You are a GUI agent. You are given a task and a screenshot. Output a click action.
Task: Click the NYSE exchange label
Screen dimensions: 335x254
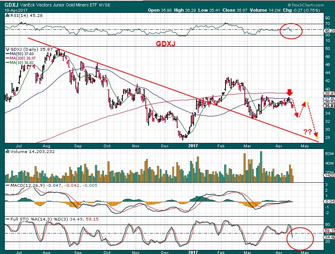click(104, 5)
